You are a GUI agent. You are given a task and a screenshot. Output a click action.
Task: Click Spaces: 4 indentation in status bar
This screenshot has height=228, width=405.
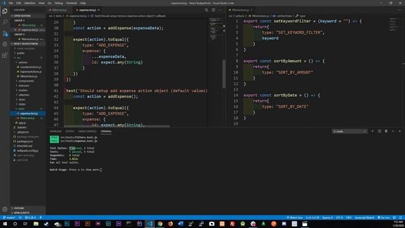pos(328,218)
